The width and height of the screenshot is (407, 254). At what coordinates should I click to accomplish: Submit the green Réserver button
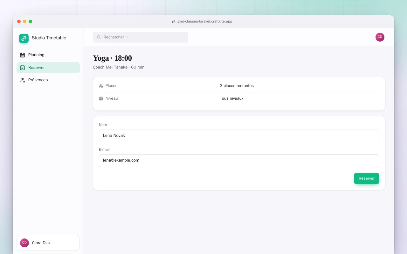click(366, 178)
